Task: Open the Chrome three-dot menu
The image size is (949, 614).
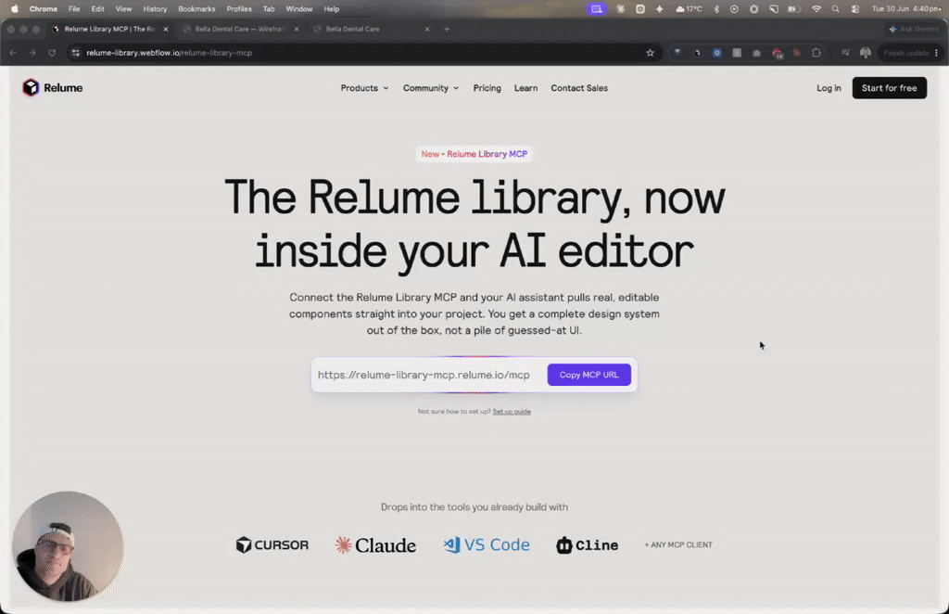Action: coord(936,53)
